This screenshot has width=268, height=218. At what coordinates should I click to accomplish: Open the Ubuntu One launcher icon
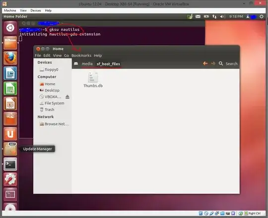click(10, 134)
